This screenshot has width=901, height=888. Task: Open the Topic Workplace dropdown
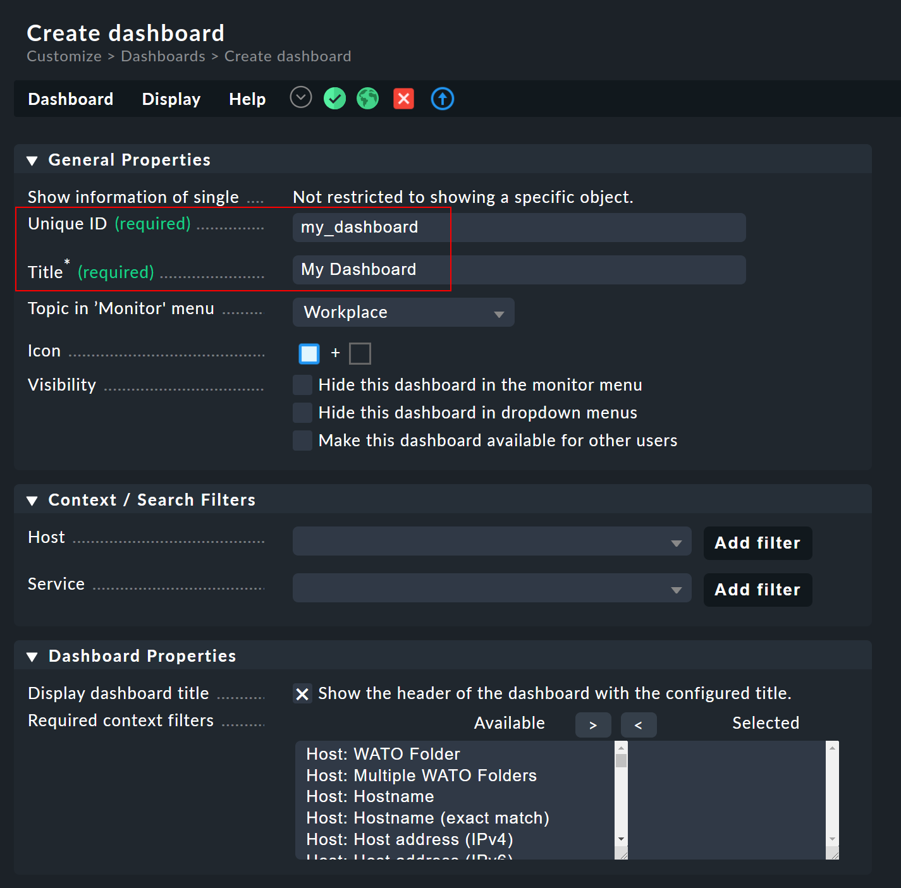403,312
